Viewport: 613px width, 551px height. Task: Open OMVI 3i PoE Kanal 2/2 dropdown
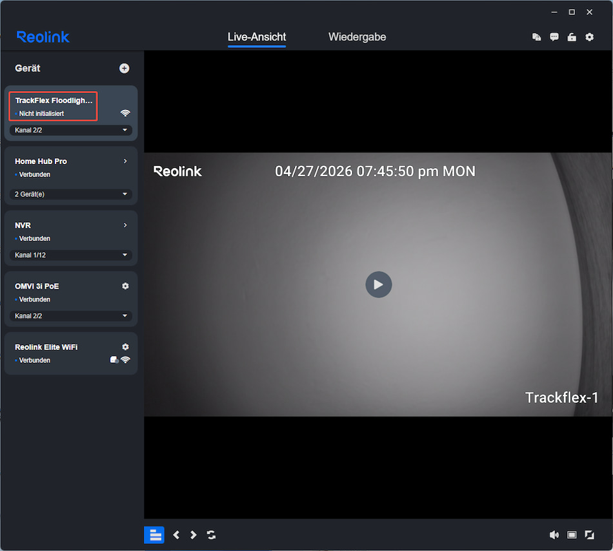tap(71, 316)
